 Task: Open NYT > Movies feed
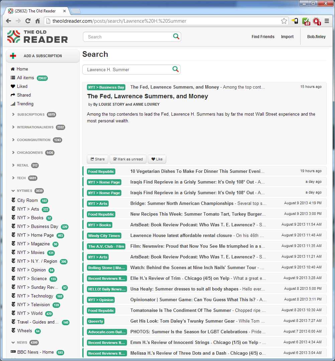coord(31,252)
